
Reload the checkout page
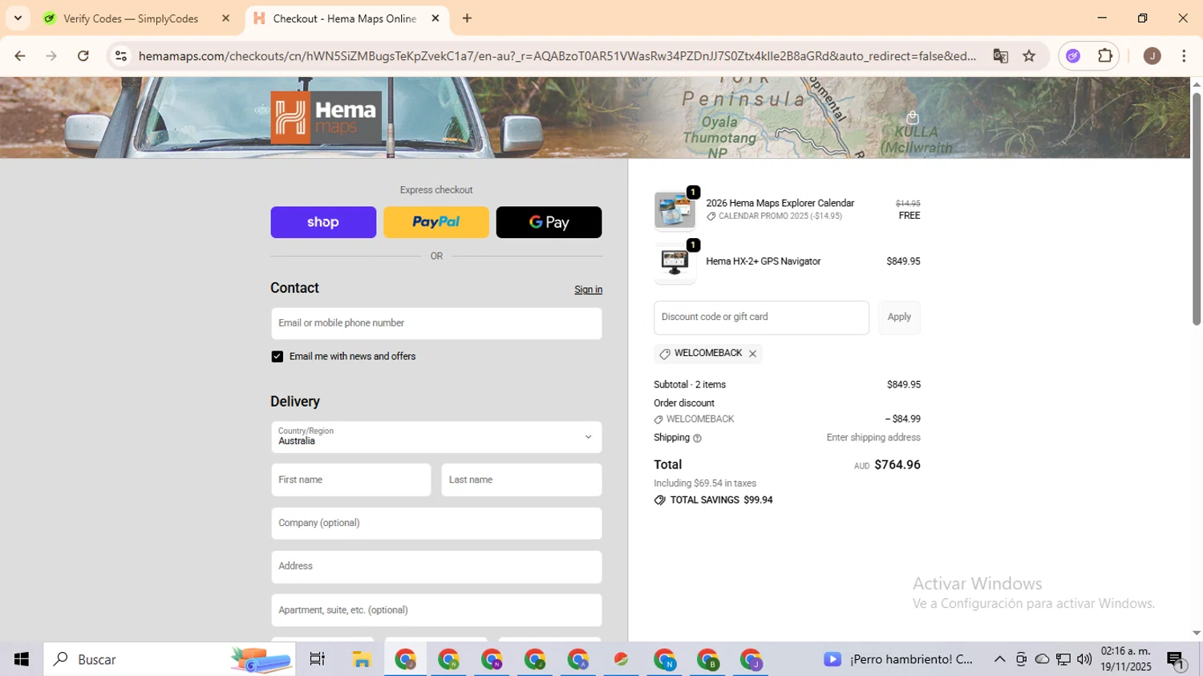click(83, 56)
